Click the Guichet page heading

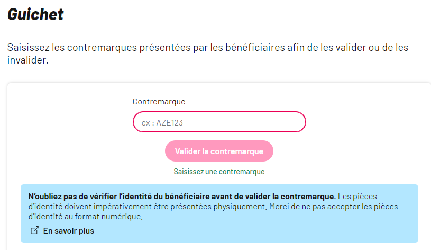(35, 14)
